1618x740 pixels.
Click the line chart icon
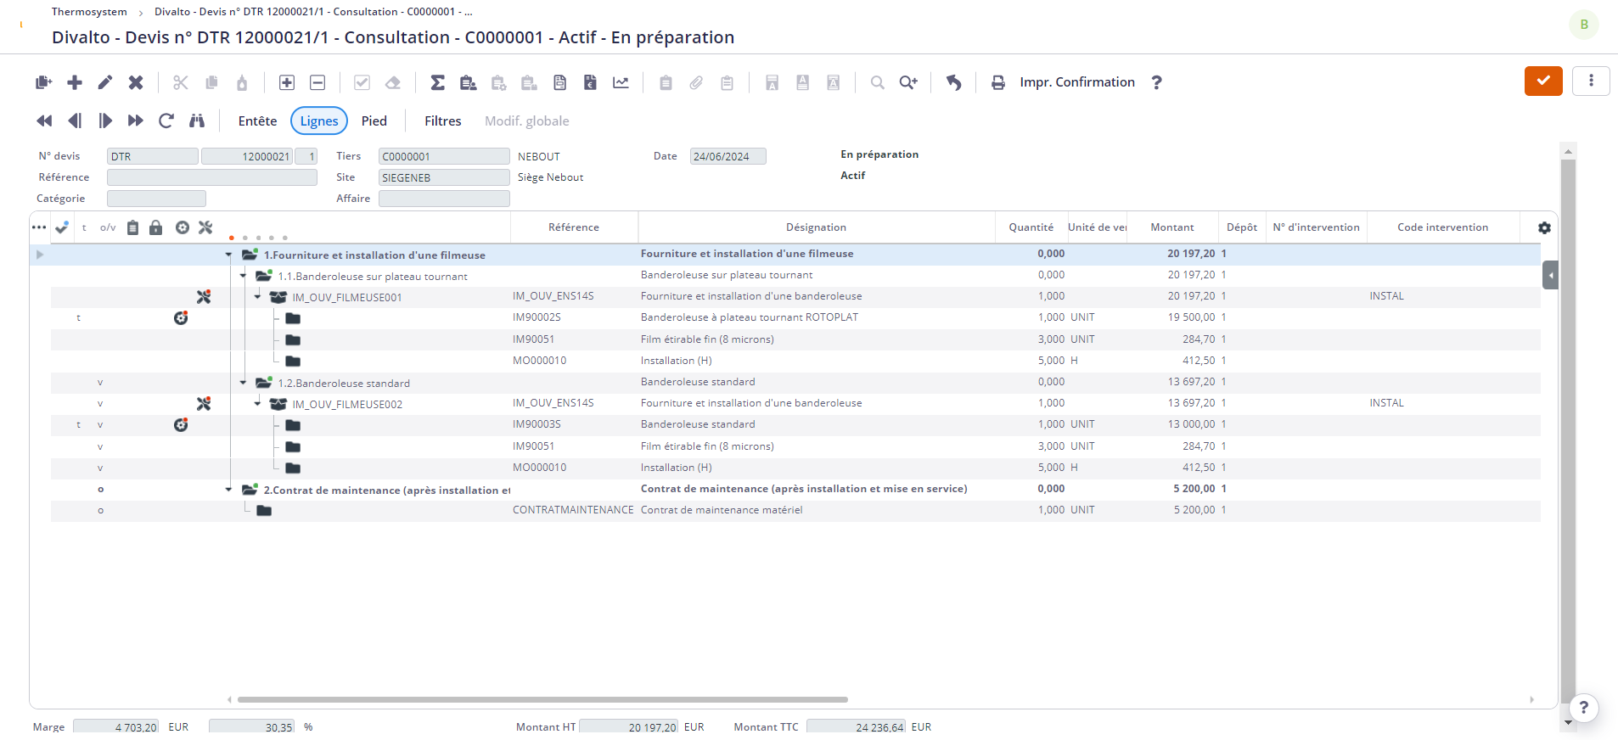coord(621,82)
